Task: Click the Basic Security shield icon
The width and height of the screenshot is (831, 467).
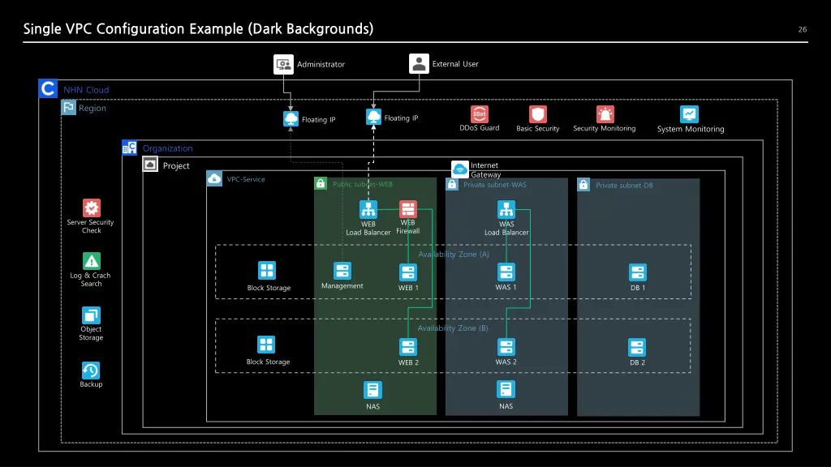Action: click(537, 114)
